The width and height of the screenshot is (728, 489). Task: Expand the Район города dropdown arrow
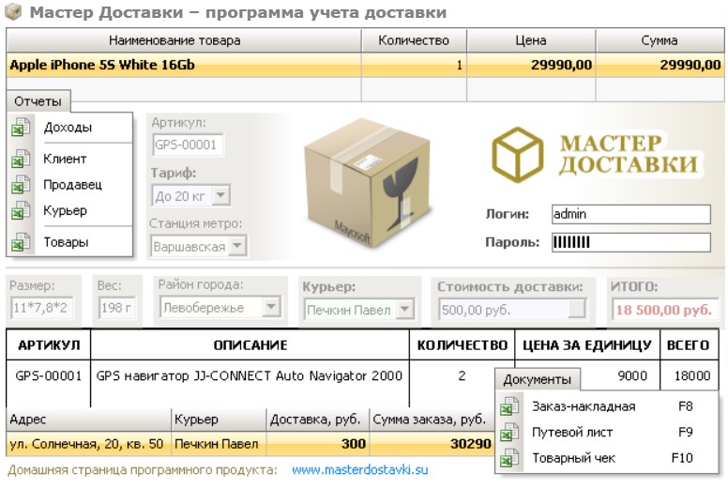point(271,307)
